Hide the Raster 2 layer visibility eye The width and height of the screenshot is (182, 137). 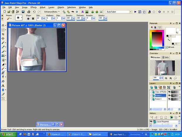(169, 95)
